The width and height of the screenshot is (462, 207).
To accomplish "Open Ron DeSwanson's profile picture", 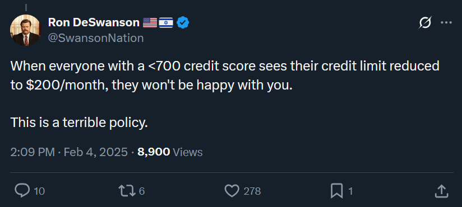I will click(x=25, y=30).
